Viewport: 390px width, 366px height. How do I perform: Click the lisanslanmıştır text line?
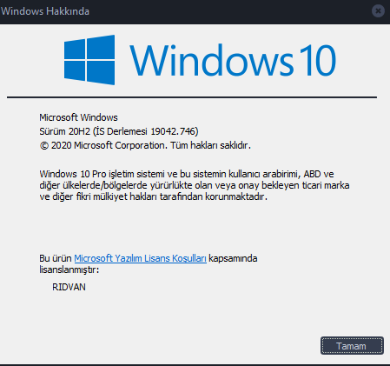click(x=69, y=270)
